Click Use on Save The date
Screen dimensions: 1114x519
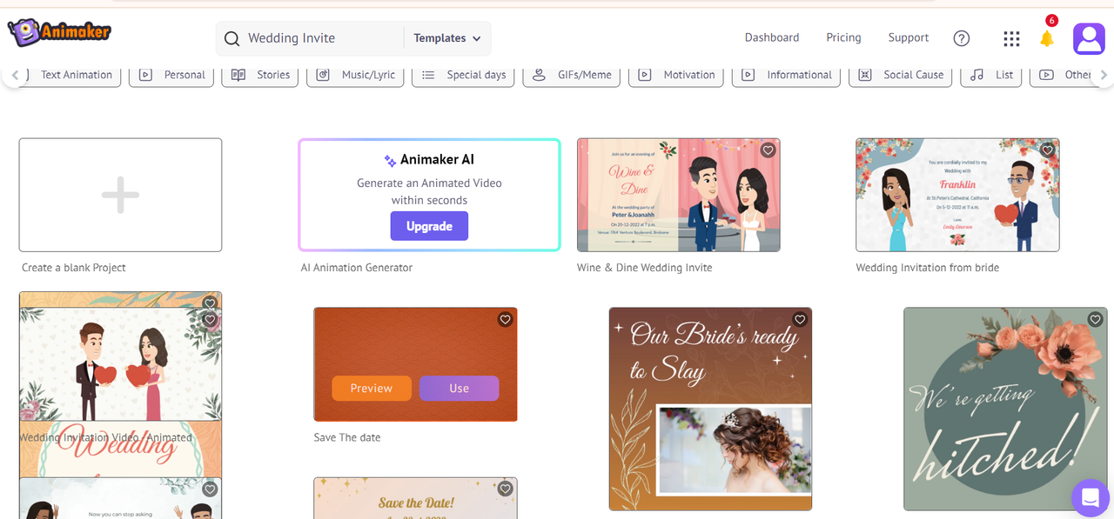(x=460, y=388)
